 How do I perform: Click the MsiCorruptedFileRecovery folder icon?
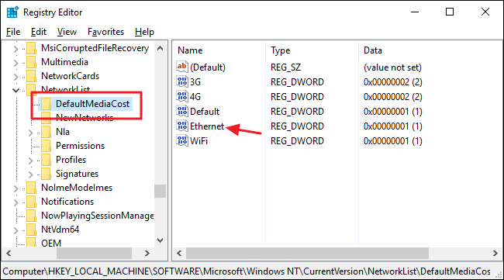click(31, 48)
